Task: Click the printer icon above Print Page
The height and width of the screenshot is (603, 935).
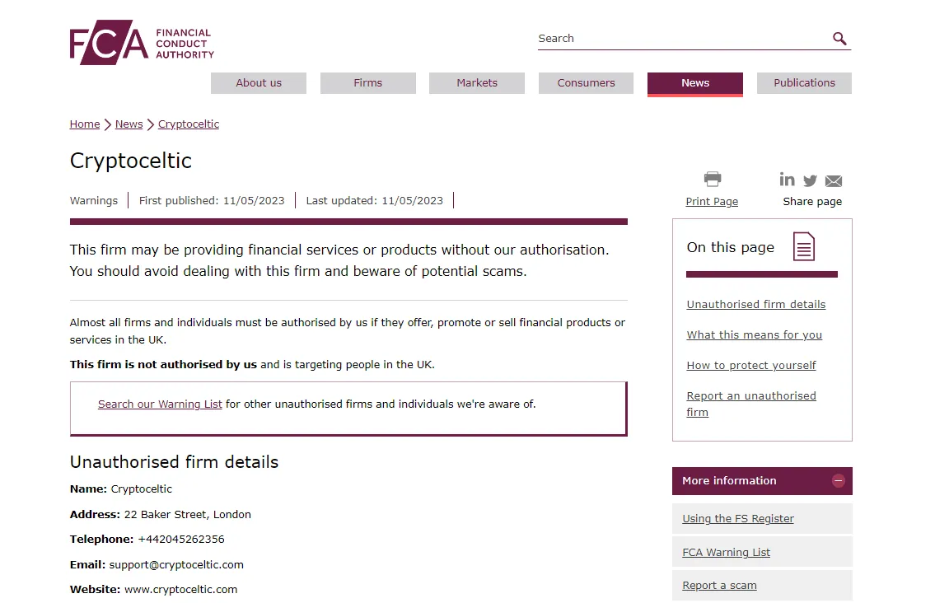Action: [x=712, y=179]
